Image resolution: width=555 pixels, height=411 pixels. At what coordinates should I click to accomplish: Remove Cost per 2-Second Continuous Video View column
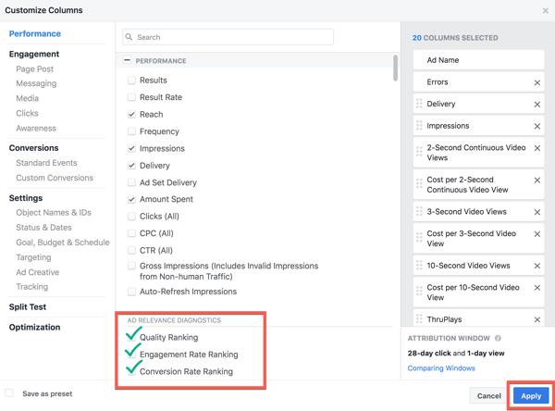pos(536,181)
